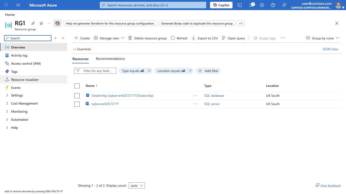Viewport: 346px width, 194px height.
Task: Open Overview in the sidebar
Action: click(x=33, y=47)
